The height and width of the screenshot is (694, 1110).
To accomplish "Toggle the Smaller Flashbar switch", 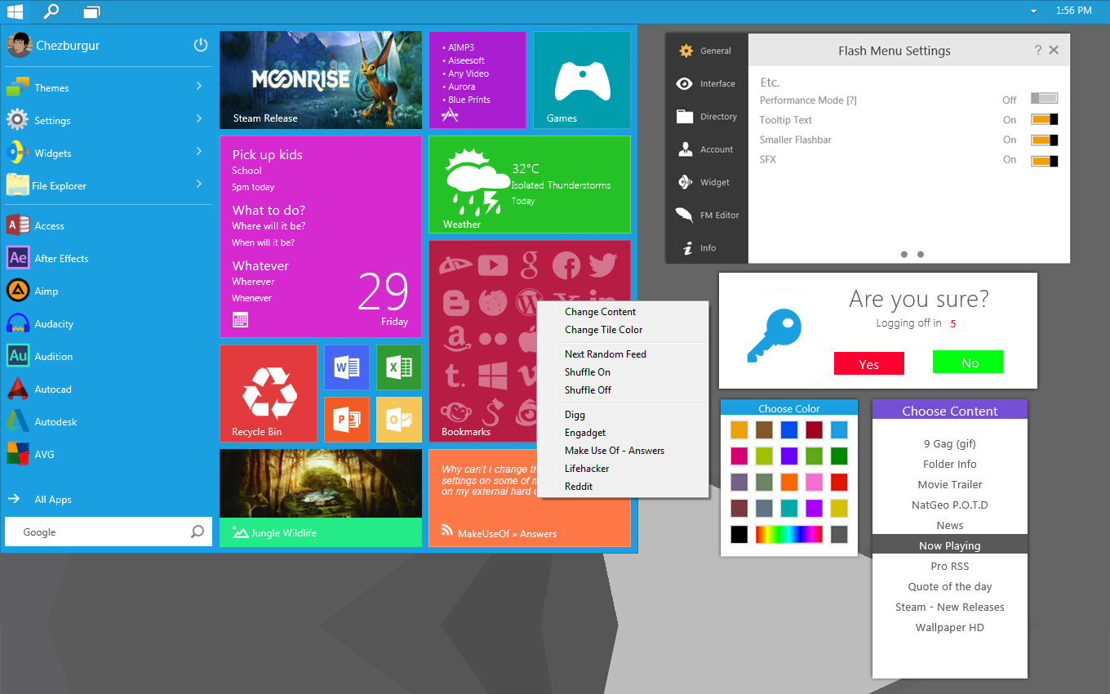I will [x=1044, y=140].
